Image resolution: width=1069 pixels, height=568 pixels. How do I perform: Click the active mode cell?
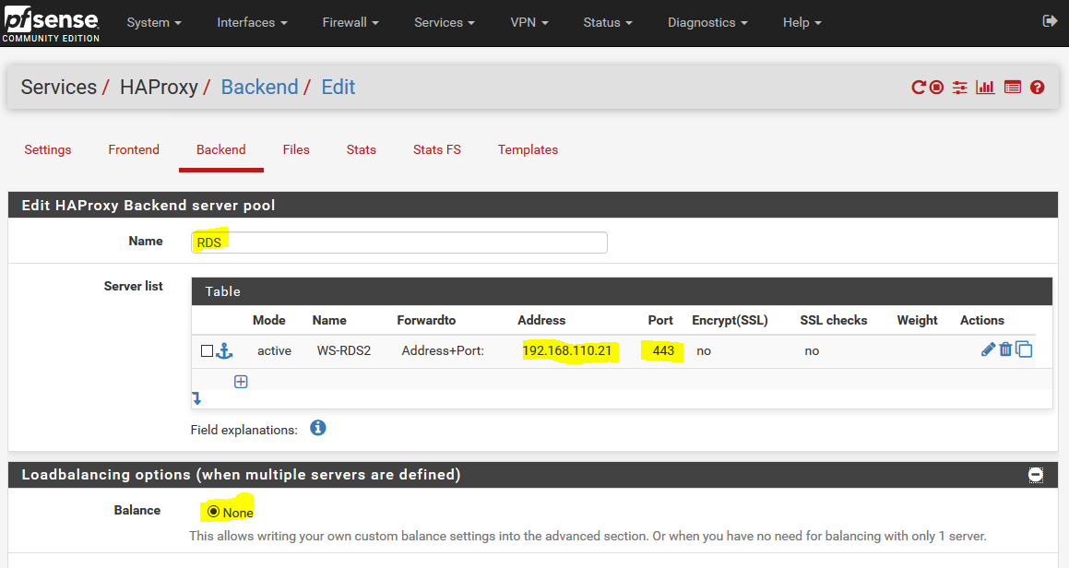coord(274,350)
